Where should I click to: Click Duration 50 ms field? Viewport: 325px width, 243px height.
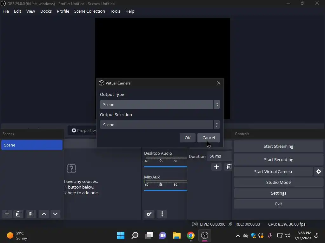point(220,156)
